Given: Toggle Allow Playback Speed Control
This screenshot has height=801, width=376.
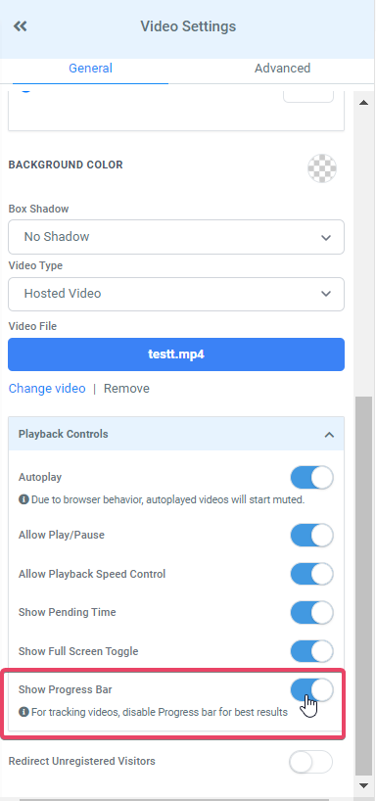Looking at the screenshot, I should pyautogui.click(x=311, y=574).
